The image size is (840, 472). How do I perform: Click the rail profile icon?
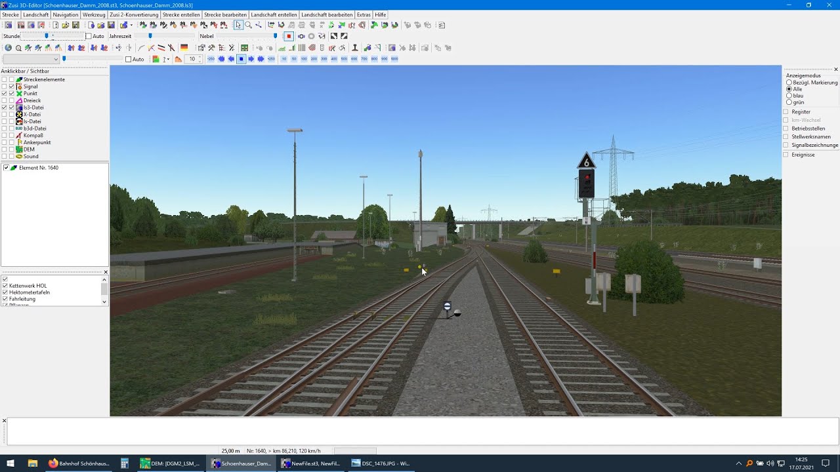(355, 48)
